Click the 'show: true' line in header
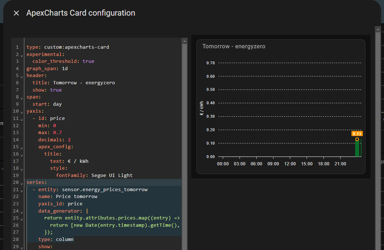Screen dimensions: 384x250 coord(47,90)
